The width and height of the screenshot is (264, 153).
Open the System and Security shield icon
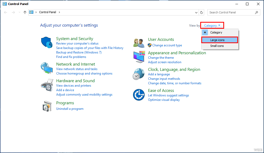click(x=47, y=43)
